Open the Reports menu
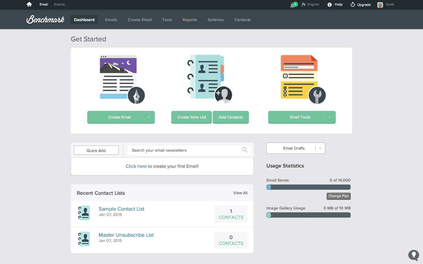This screenshot has height=264, width=423. [190, 20]
